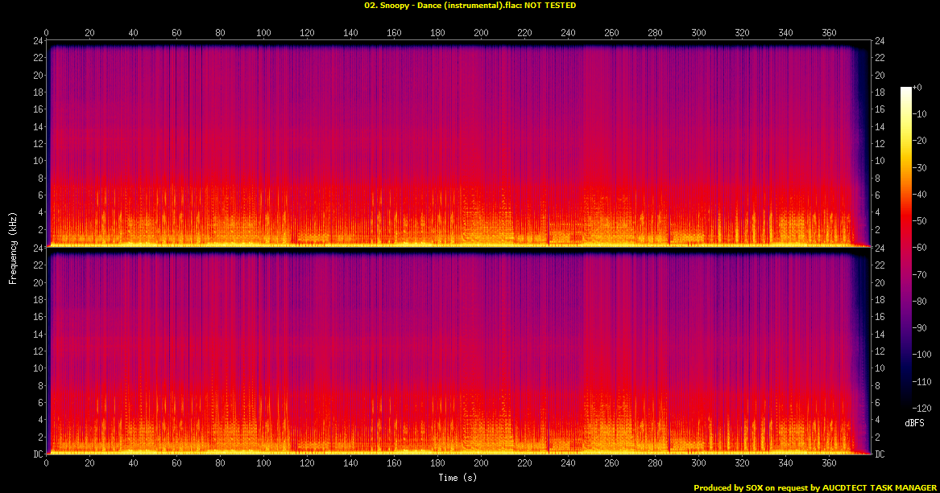
Task: Click '160' tick on top time axis
Action: tap(394, 33)
